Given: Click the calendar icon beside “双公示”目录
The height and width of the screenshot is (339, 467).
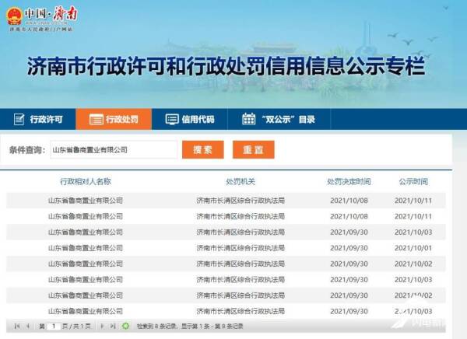Looking at the screenshot, I should [249, 119].
